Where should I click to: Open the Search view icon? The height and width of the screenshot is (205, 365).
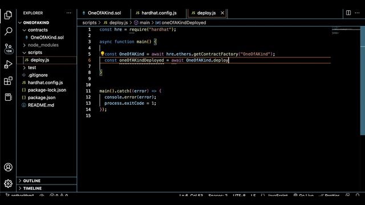point(8,31)
